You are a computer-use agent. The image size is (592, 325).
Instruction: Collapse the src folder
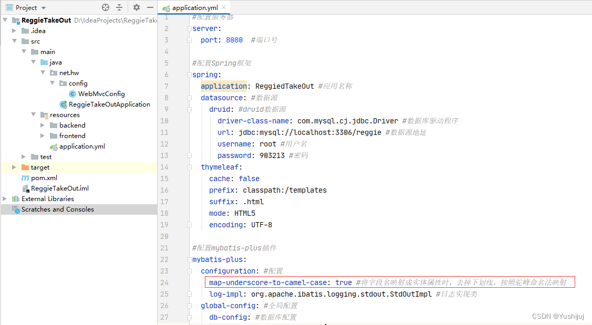[14, 41]
